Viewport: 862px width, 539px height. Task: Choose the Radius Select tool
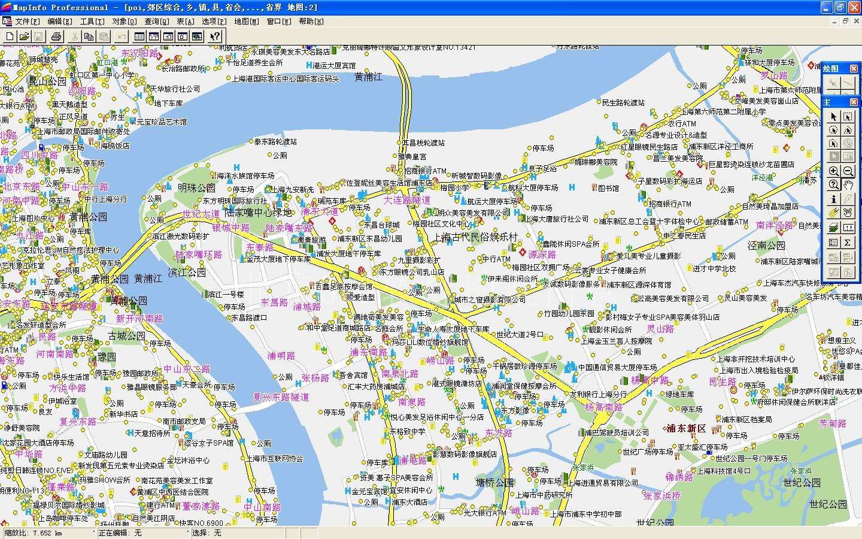833,130
